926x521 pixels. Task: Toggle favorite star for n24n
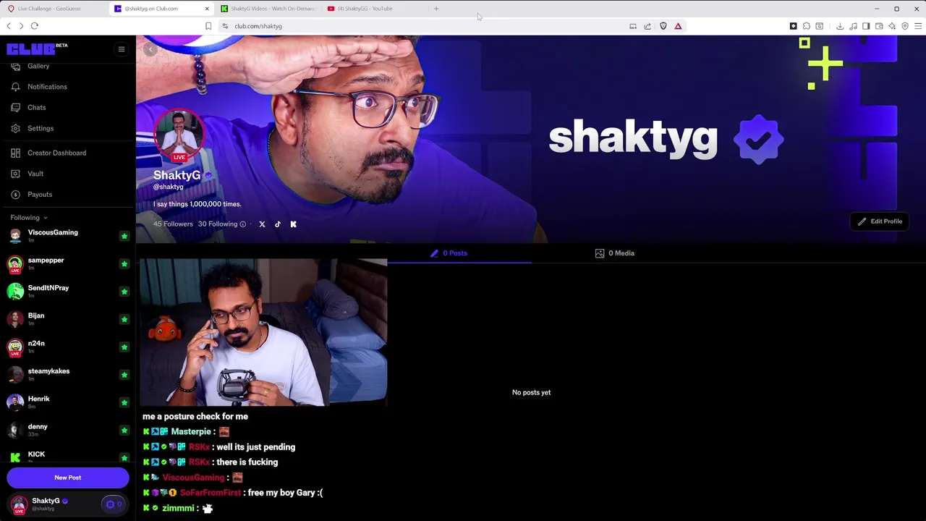pyautogui.click(x=124, y=347)
